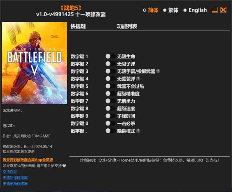Toggle 一击必杀 (One-Hit Kill)
The image size is (232, 192).
pos(109,124)
